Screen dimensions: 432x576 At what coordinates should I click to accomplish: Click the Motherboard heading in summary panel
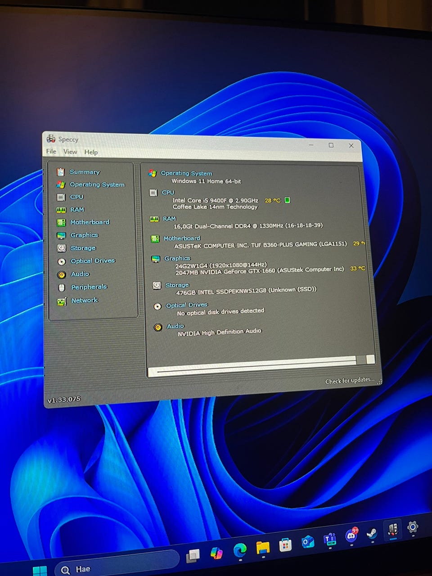(182, 238)
